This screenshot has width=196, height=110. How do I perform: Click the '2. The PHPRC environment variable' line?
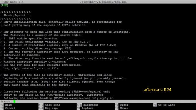[45, 42]
